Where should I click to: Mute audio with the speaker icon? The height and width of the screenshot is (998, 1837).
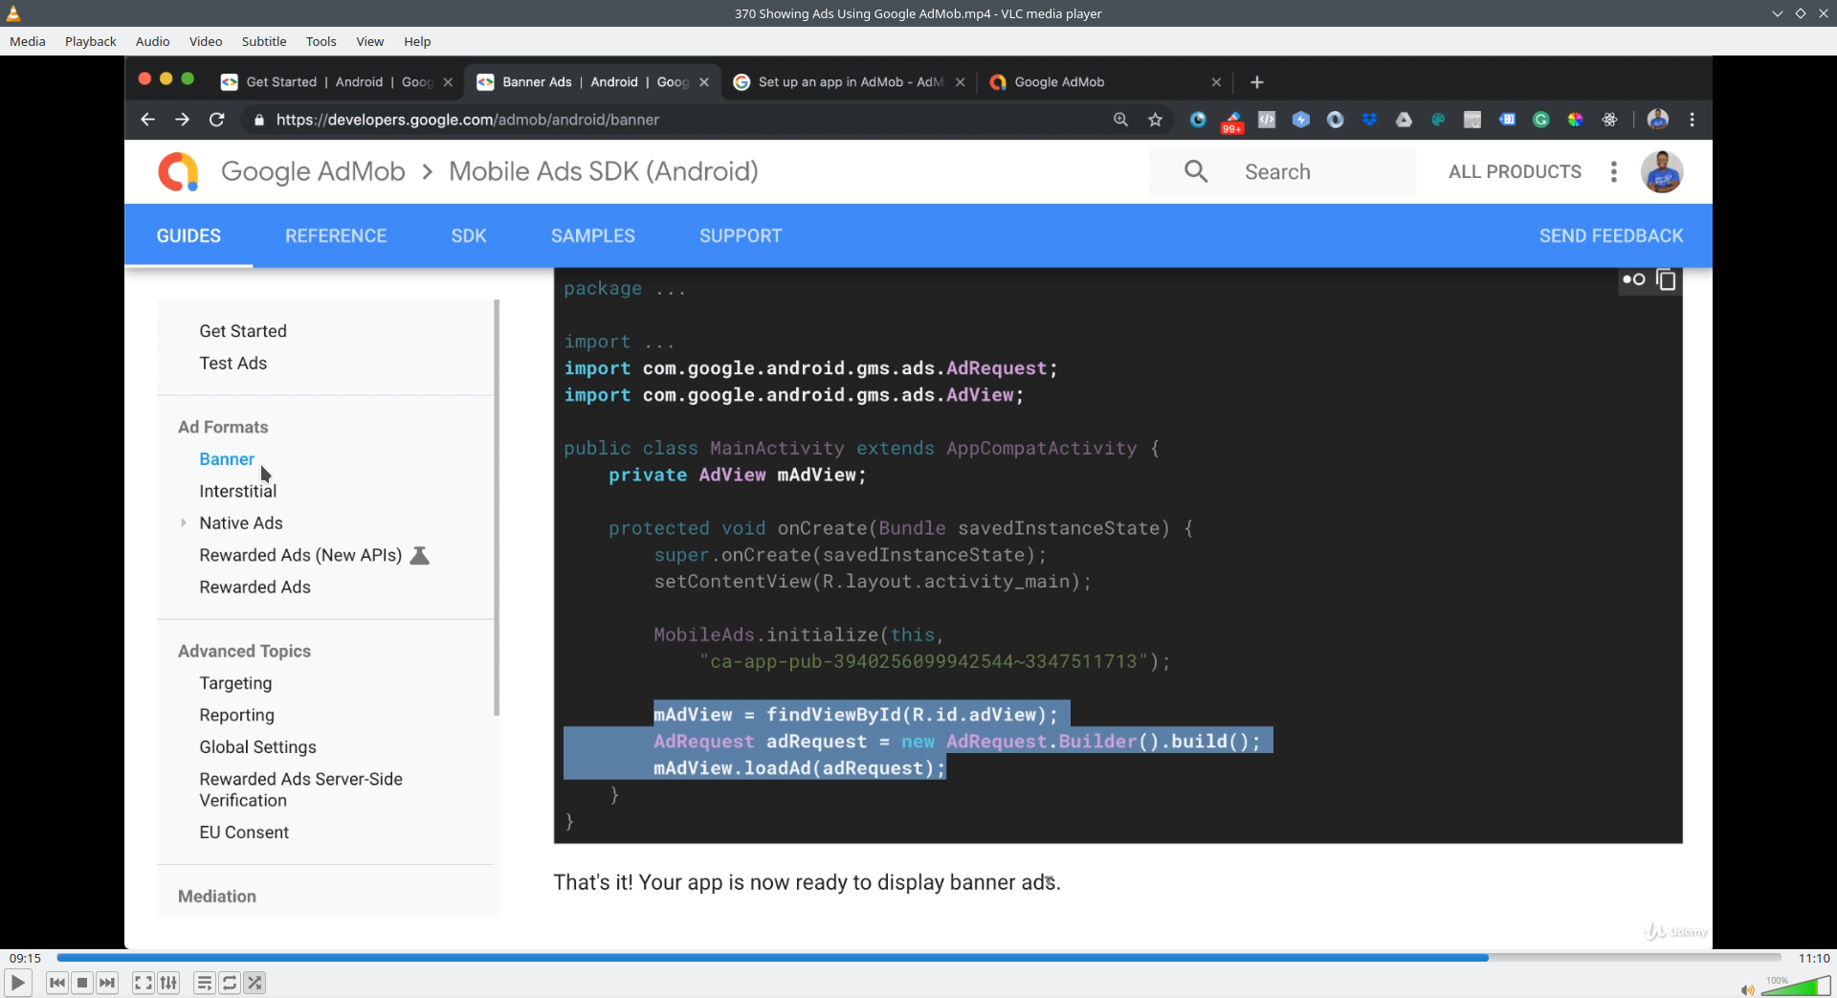[1747, 989]
